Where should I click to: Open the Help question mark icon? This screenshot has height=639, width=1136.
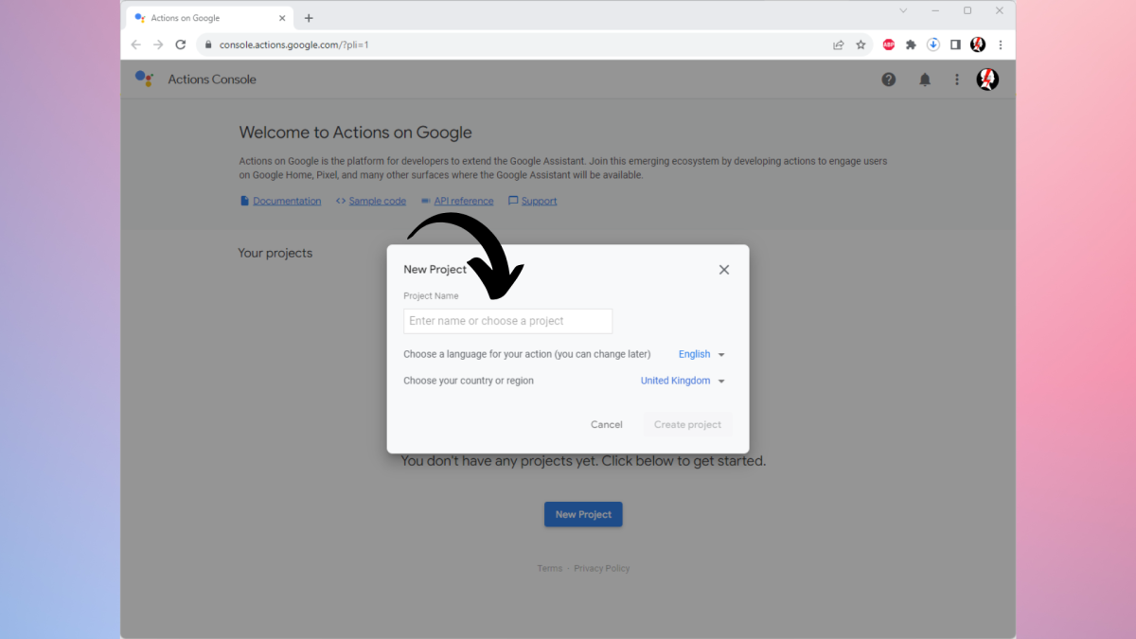[889, 80]
